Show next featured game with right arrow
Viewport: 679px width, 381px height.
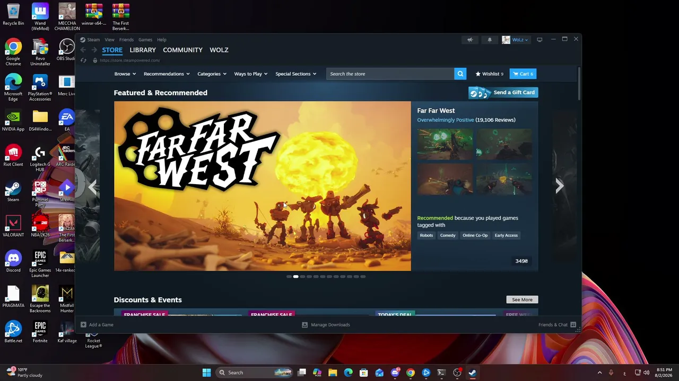[x=559, y=186]
